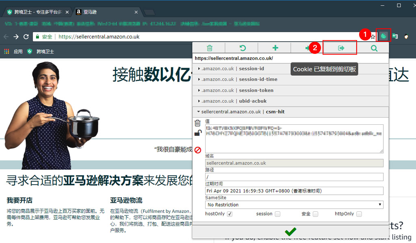The height and width of the screenshot is (243, 416).
Task: Expand the session-id-time cookie row
Action: [290, 79]
